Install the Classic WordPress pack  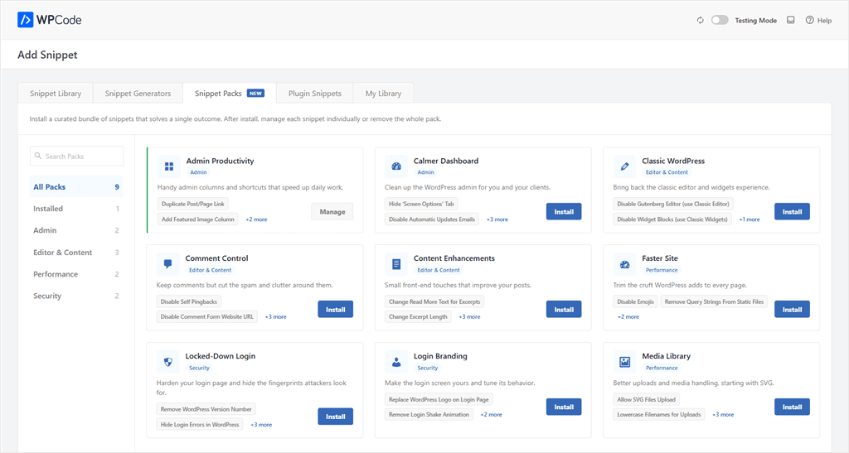pyautogui.click(x=792, y=211)
